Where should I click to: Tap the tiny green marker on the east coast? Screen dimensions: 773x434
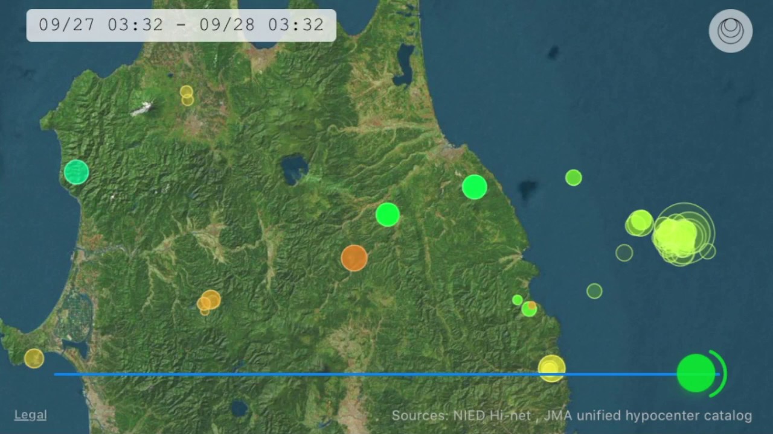click(517, 300)
